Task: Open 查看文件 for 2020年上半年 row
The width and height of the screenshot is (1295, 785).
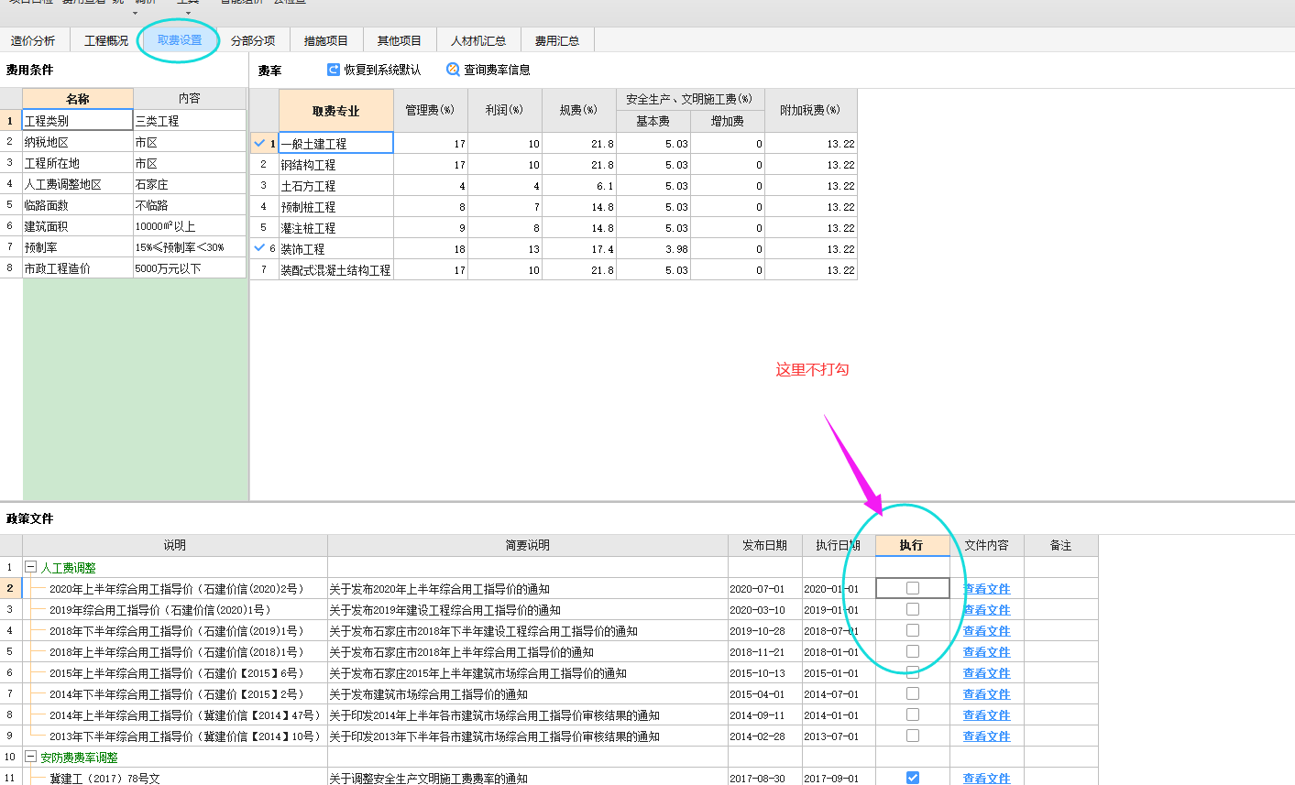Action: (986, 589)
